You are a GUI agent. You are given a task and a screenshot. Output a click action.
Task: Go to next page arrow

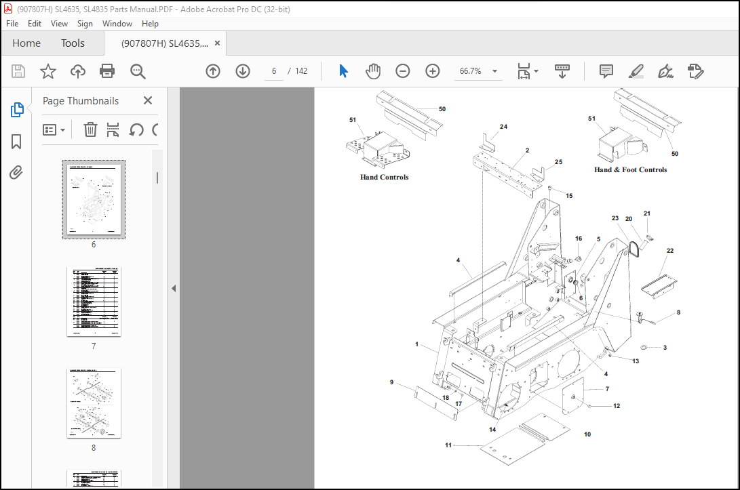(243, 71)
